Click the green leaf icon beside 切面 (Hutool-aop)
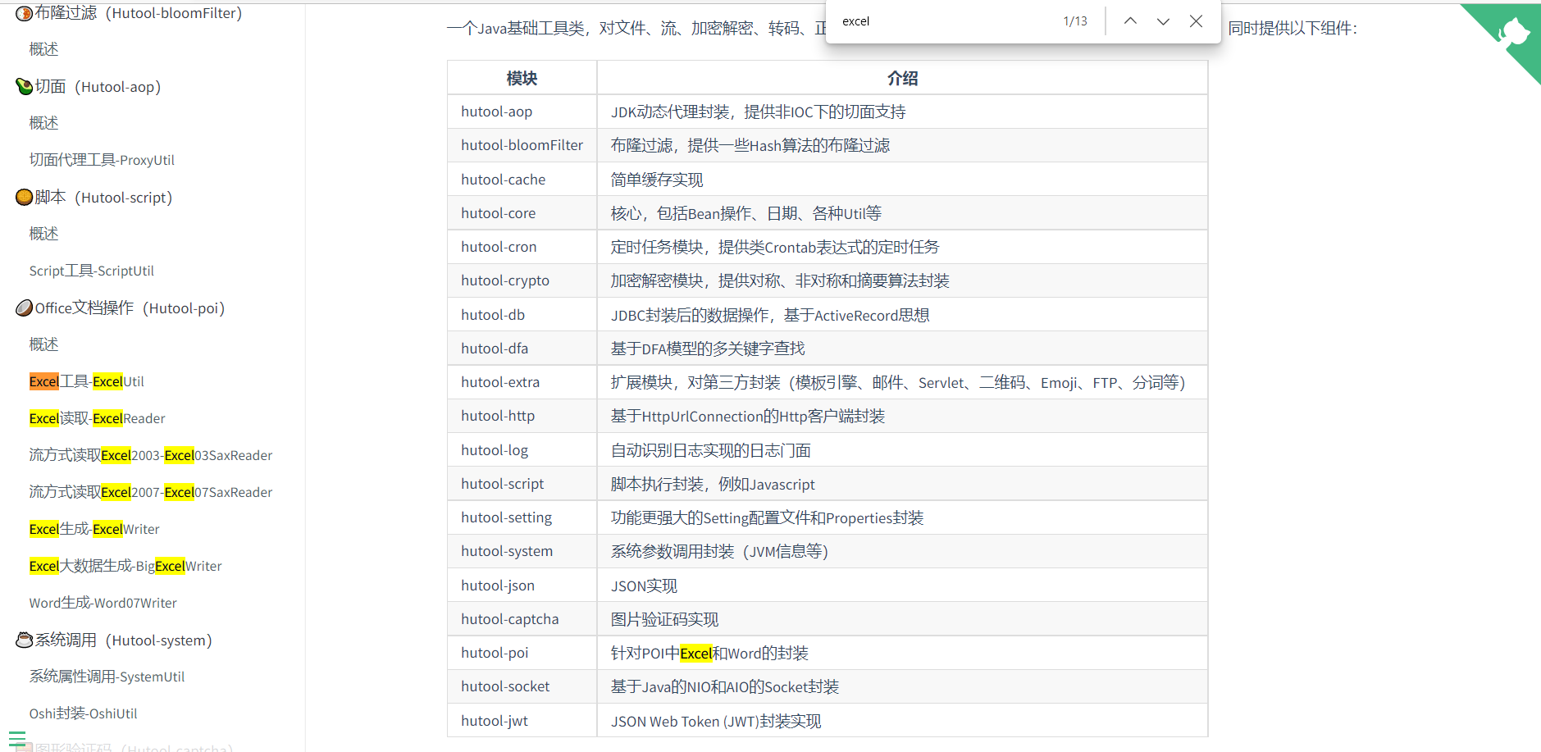Viewport: 1541px width, 752px height. pos(23,86)
